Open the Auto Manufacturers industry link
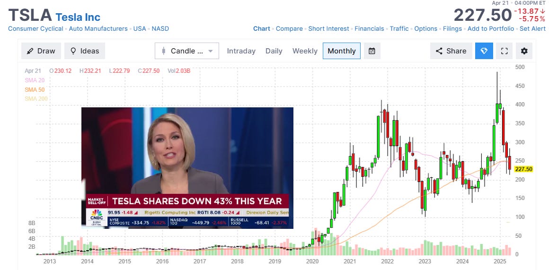The width and height of the screenshot is (549, 270). (x=98, y=29)
